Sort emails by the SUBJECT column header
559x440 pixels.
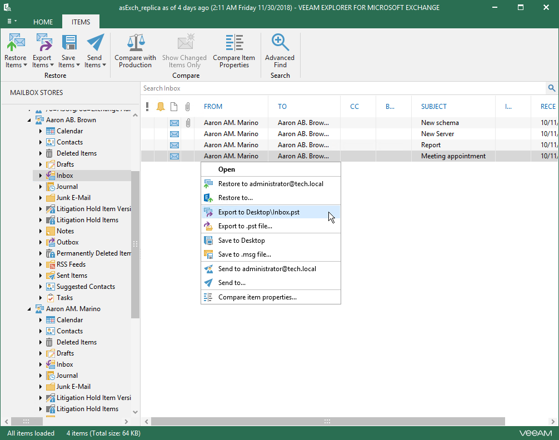pyautogui.click(x=434, y=107)
